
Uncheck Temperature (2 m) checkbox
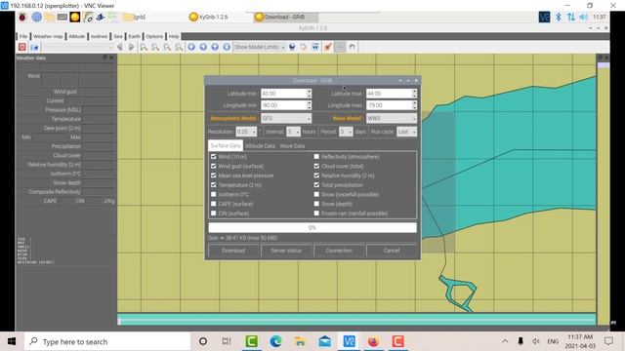[214, 185]
